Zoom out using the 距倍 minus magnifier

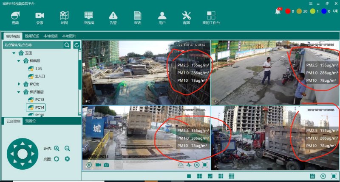(67, 148)
